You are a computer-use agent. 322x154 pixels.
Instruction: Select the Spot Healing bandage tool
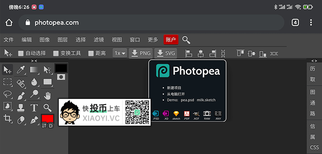(21, 83)
